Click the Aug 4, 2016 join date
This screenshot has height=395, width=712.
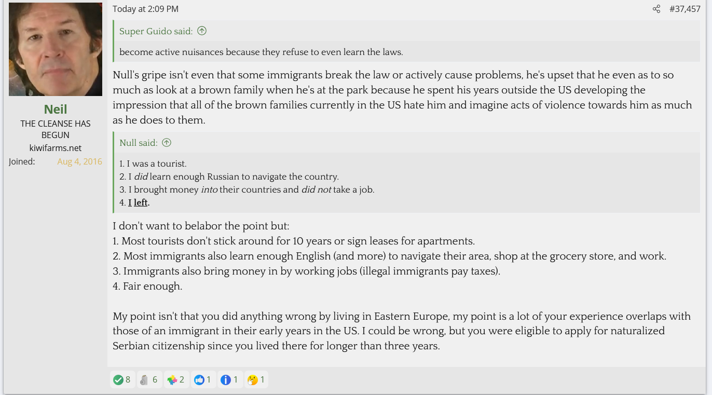click(79, 161)
